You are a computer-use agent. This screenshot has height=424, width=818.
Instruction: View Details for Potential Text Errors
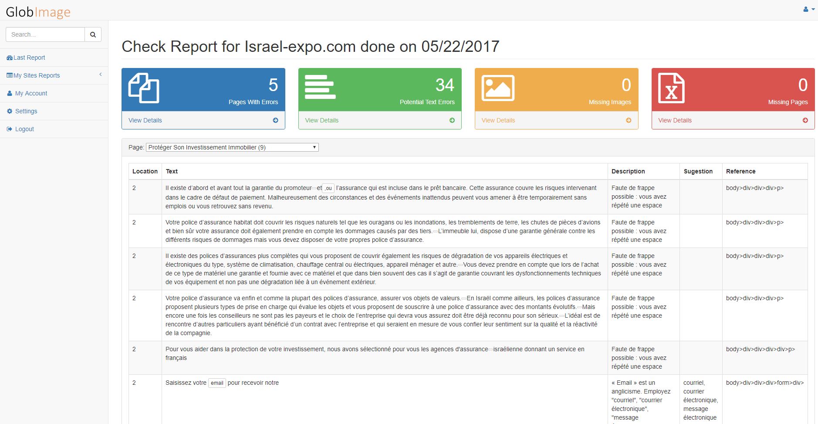click(x=322, y=120)
